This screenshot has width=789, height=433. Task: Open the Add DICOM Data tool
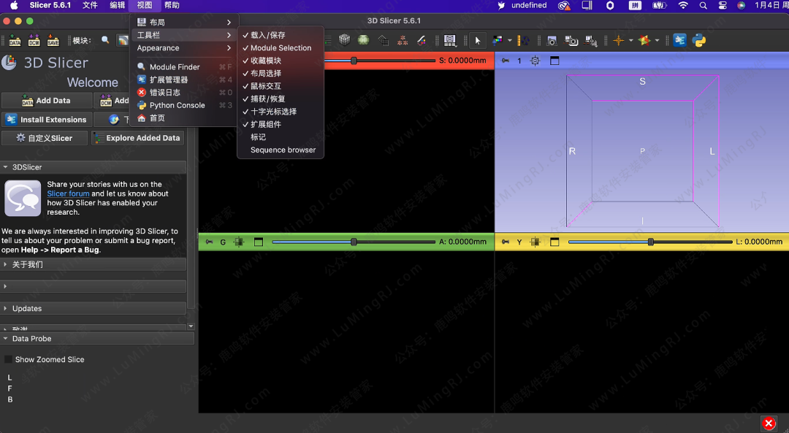coord(32,40)
